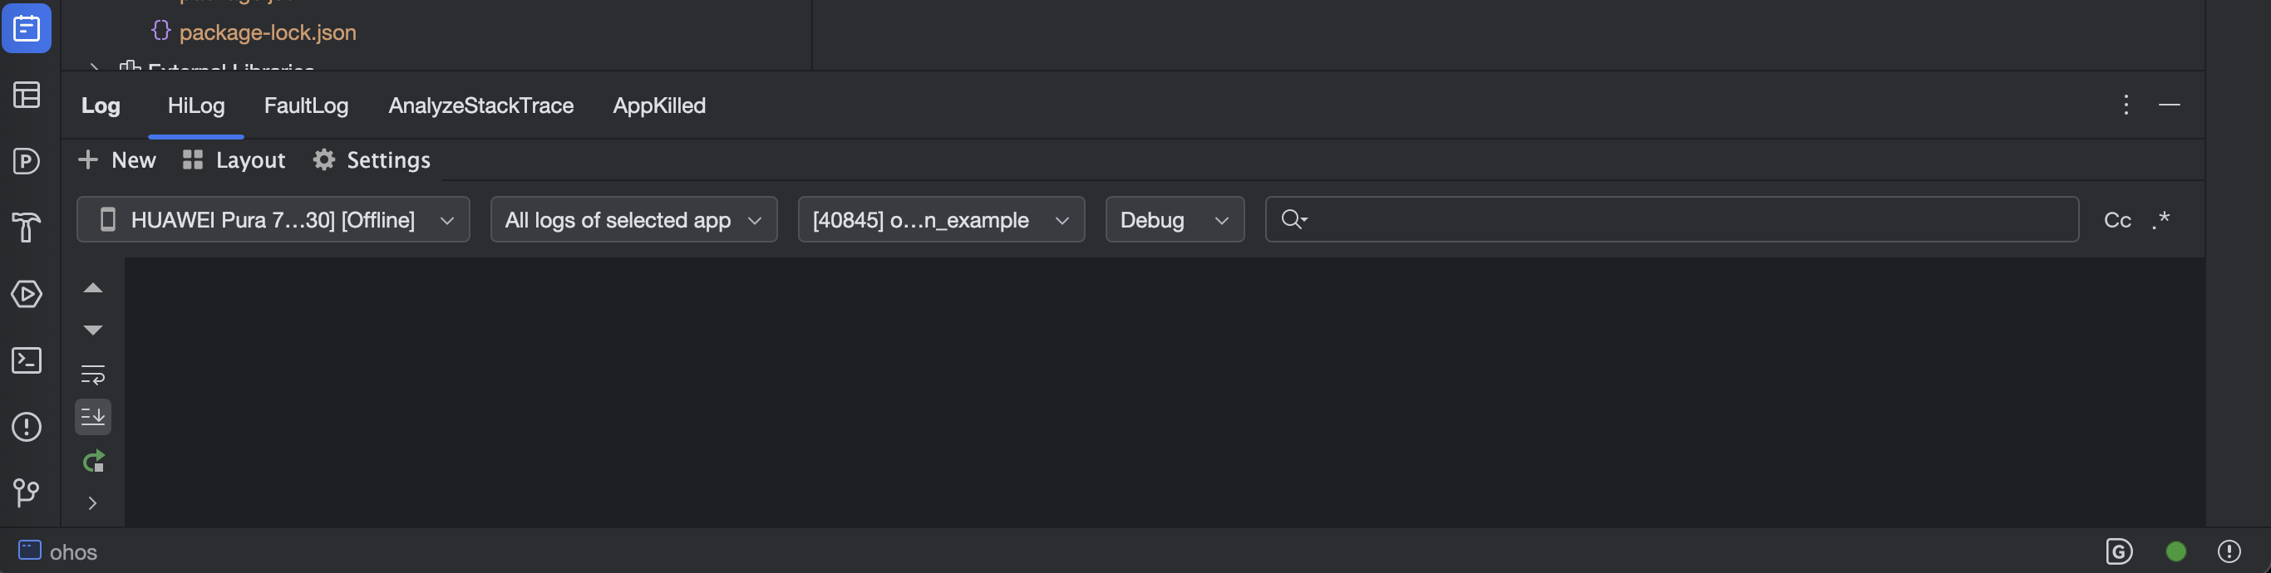
Task: Toggle Match Case (Cc) in search
Action: point(2117,220)
